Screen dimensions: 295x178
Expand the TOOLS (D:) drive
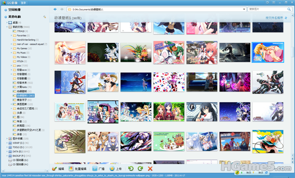point(7,148)
